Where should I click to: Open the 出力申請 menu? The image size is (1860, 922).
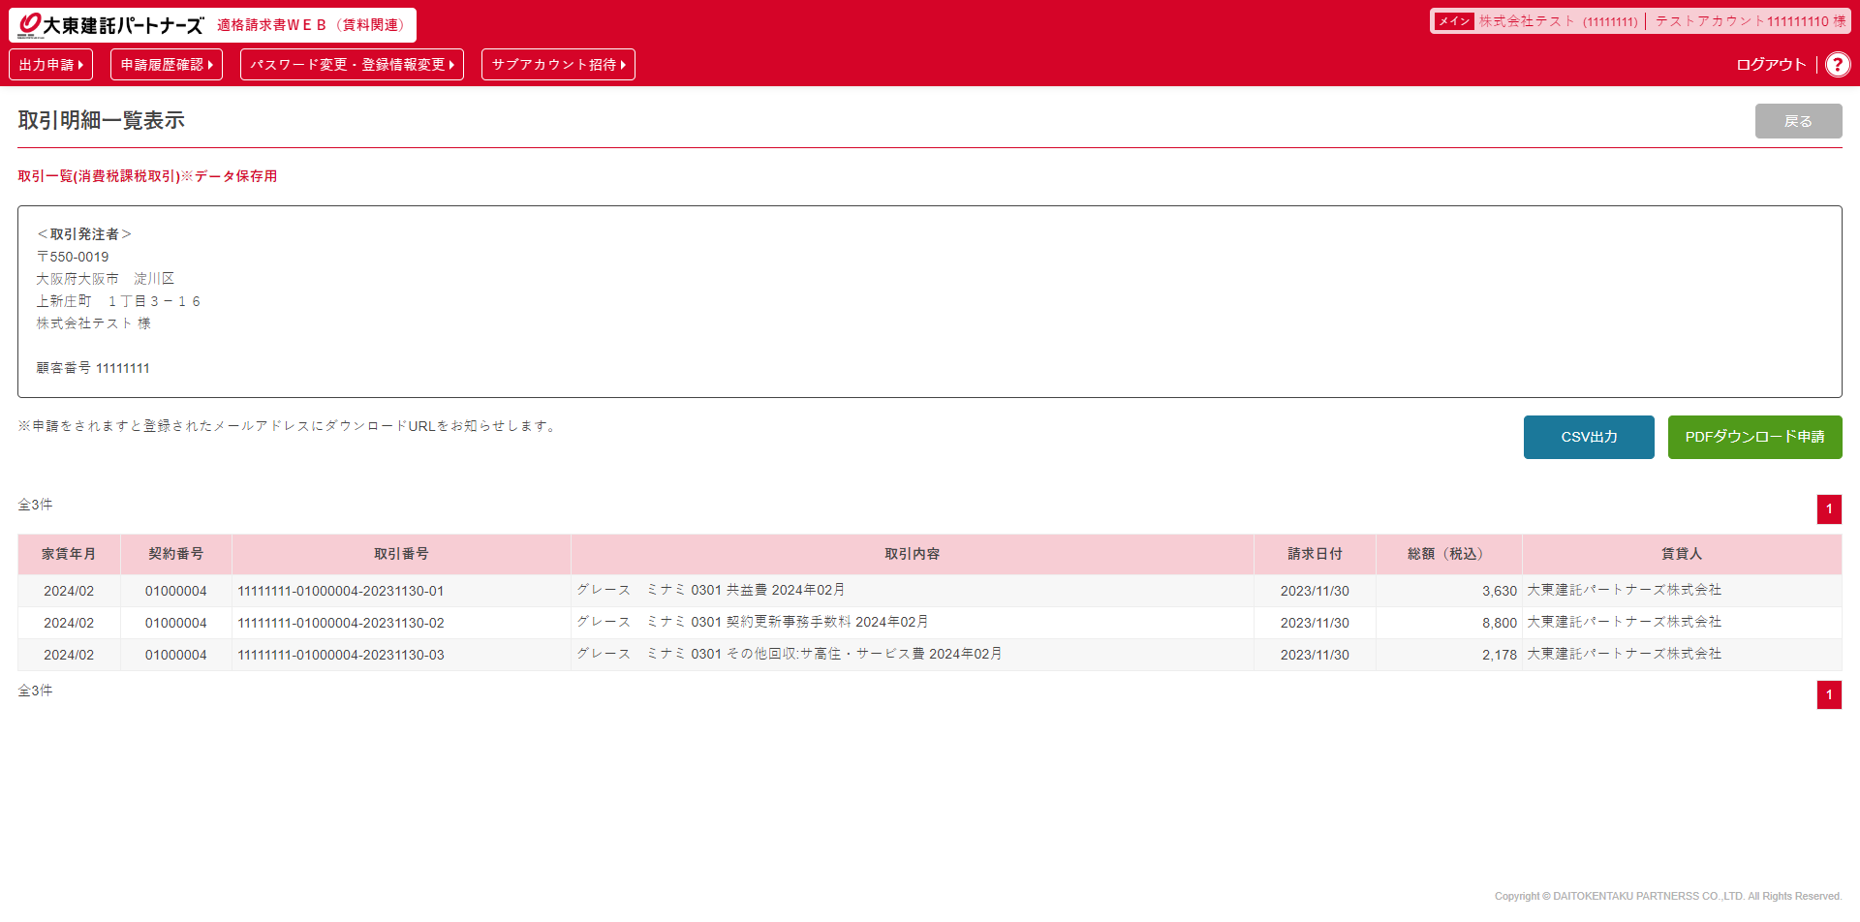pos(50,65)
